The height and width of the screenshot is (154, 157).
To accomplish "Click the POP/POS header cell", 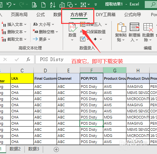I will [91, 78].
